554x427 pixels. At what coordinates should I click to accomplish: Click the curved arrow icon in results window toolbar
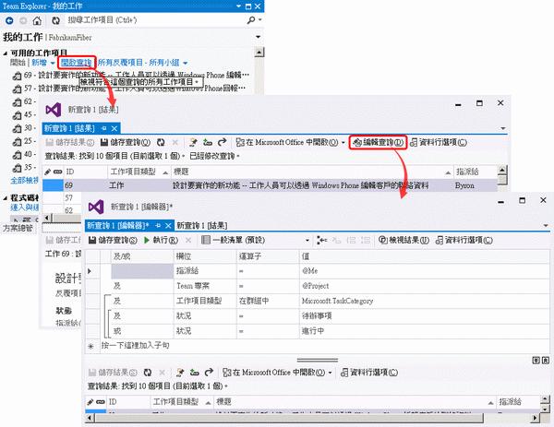click(222, 143)
